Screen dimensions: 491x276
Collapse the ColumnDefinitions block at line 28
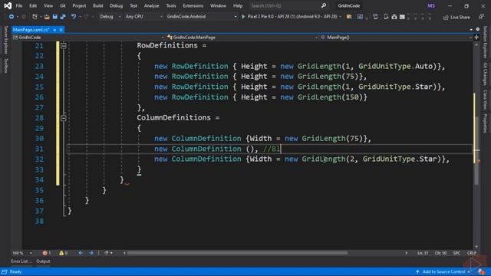click(x=64, y=118)
